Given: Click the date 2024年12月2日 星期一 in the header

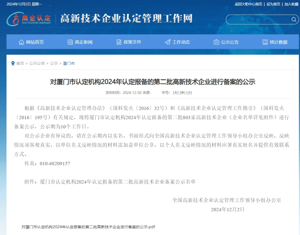Looking at the screenshot, I should click(24, 4).
